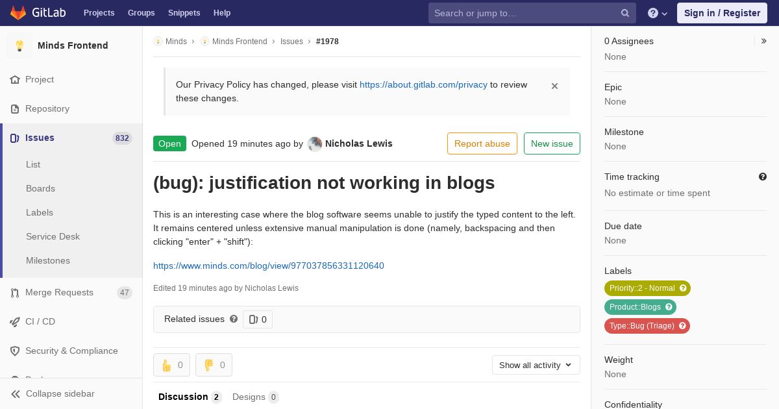Click the Minds Frontend breadcrumb link
The width and height of the screenshot is (779, 409).
240,42
